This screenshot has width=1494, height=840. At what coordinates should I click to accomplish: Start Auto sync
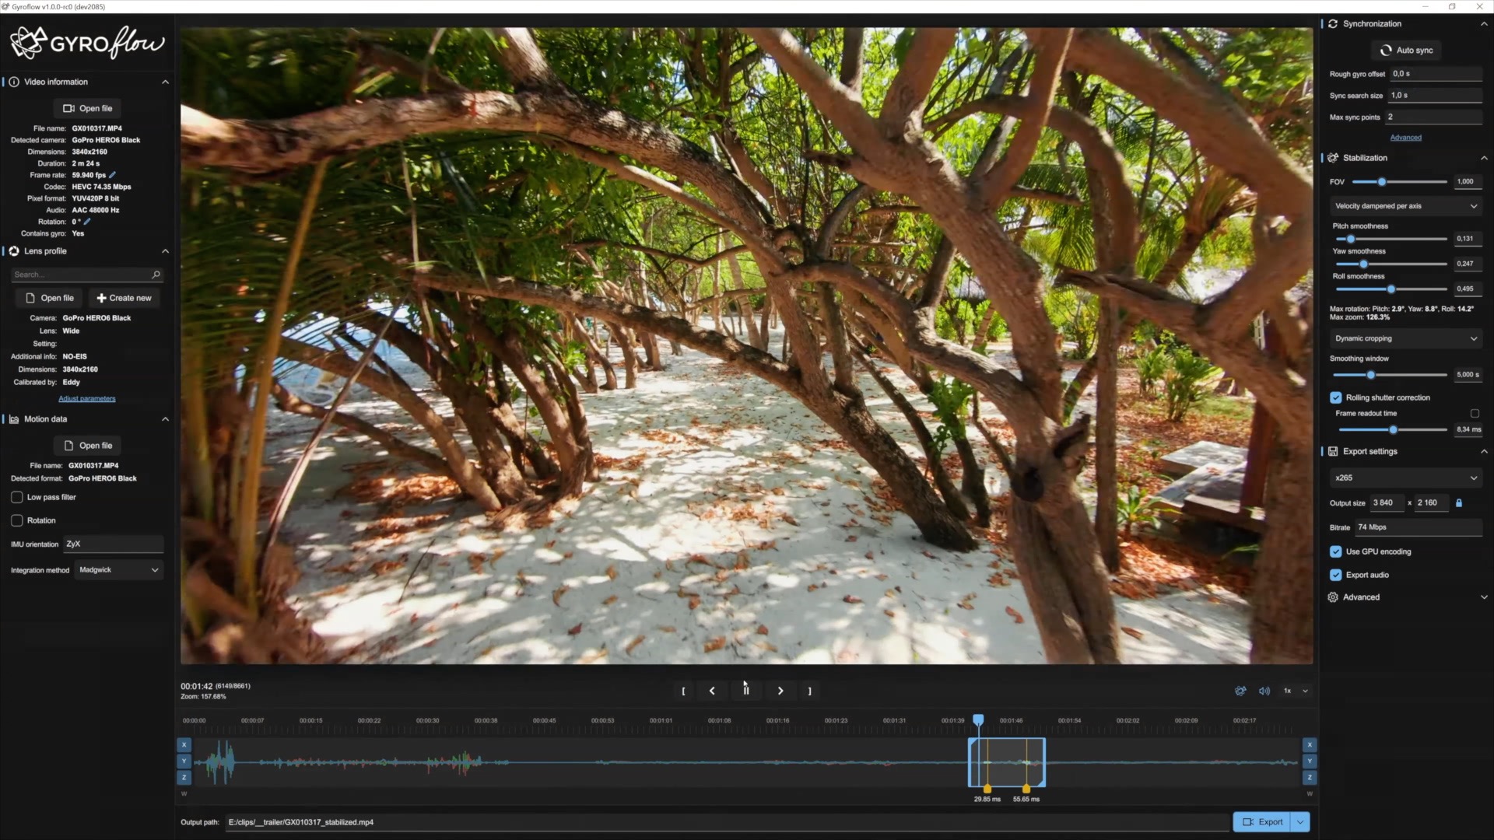[x=1406, y=50]
